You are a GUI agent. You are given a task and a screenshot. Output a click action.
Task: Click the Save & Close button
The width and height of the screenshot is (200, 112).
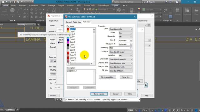pyautogui.click(x=99, y=94)
